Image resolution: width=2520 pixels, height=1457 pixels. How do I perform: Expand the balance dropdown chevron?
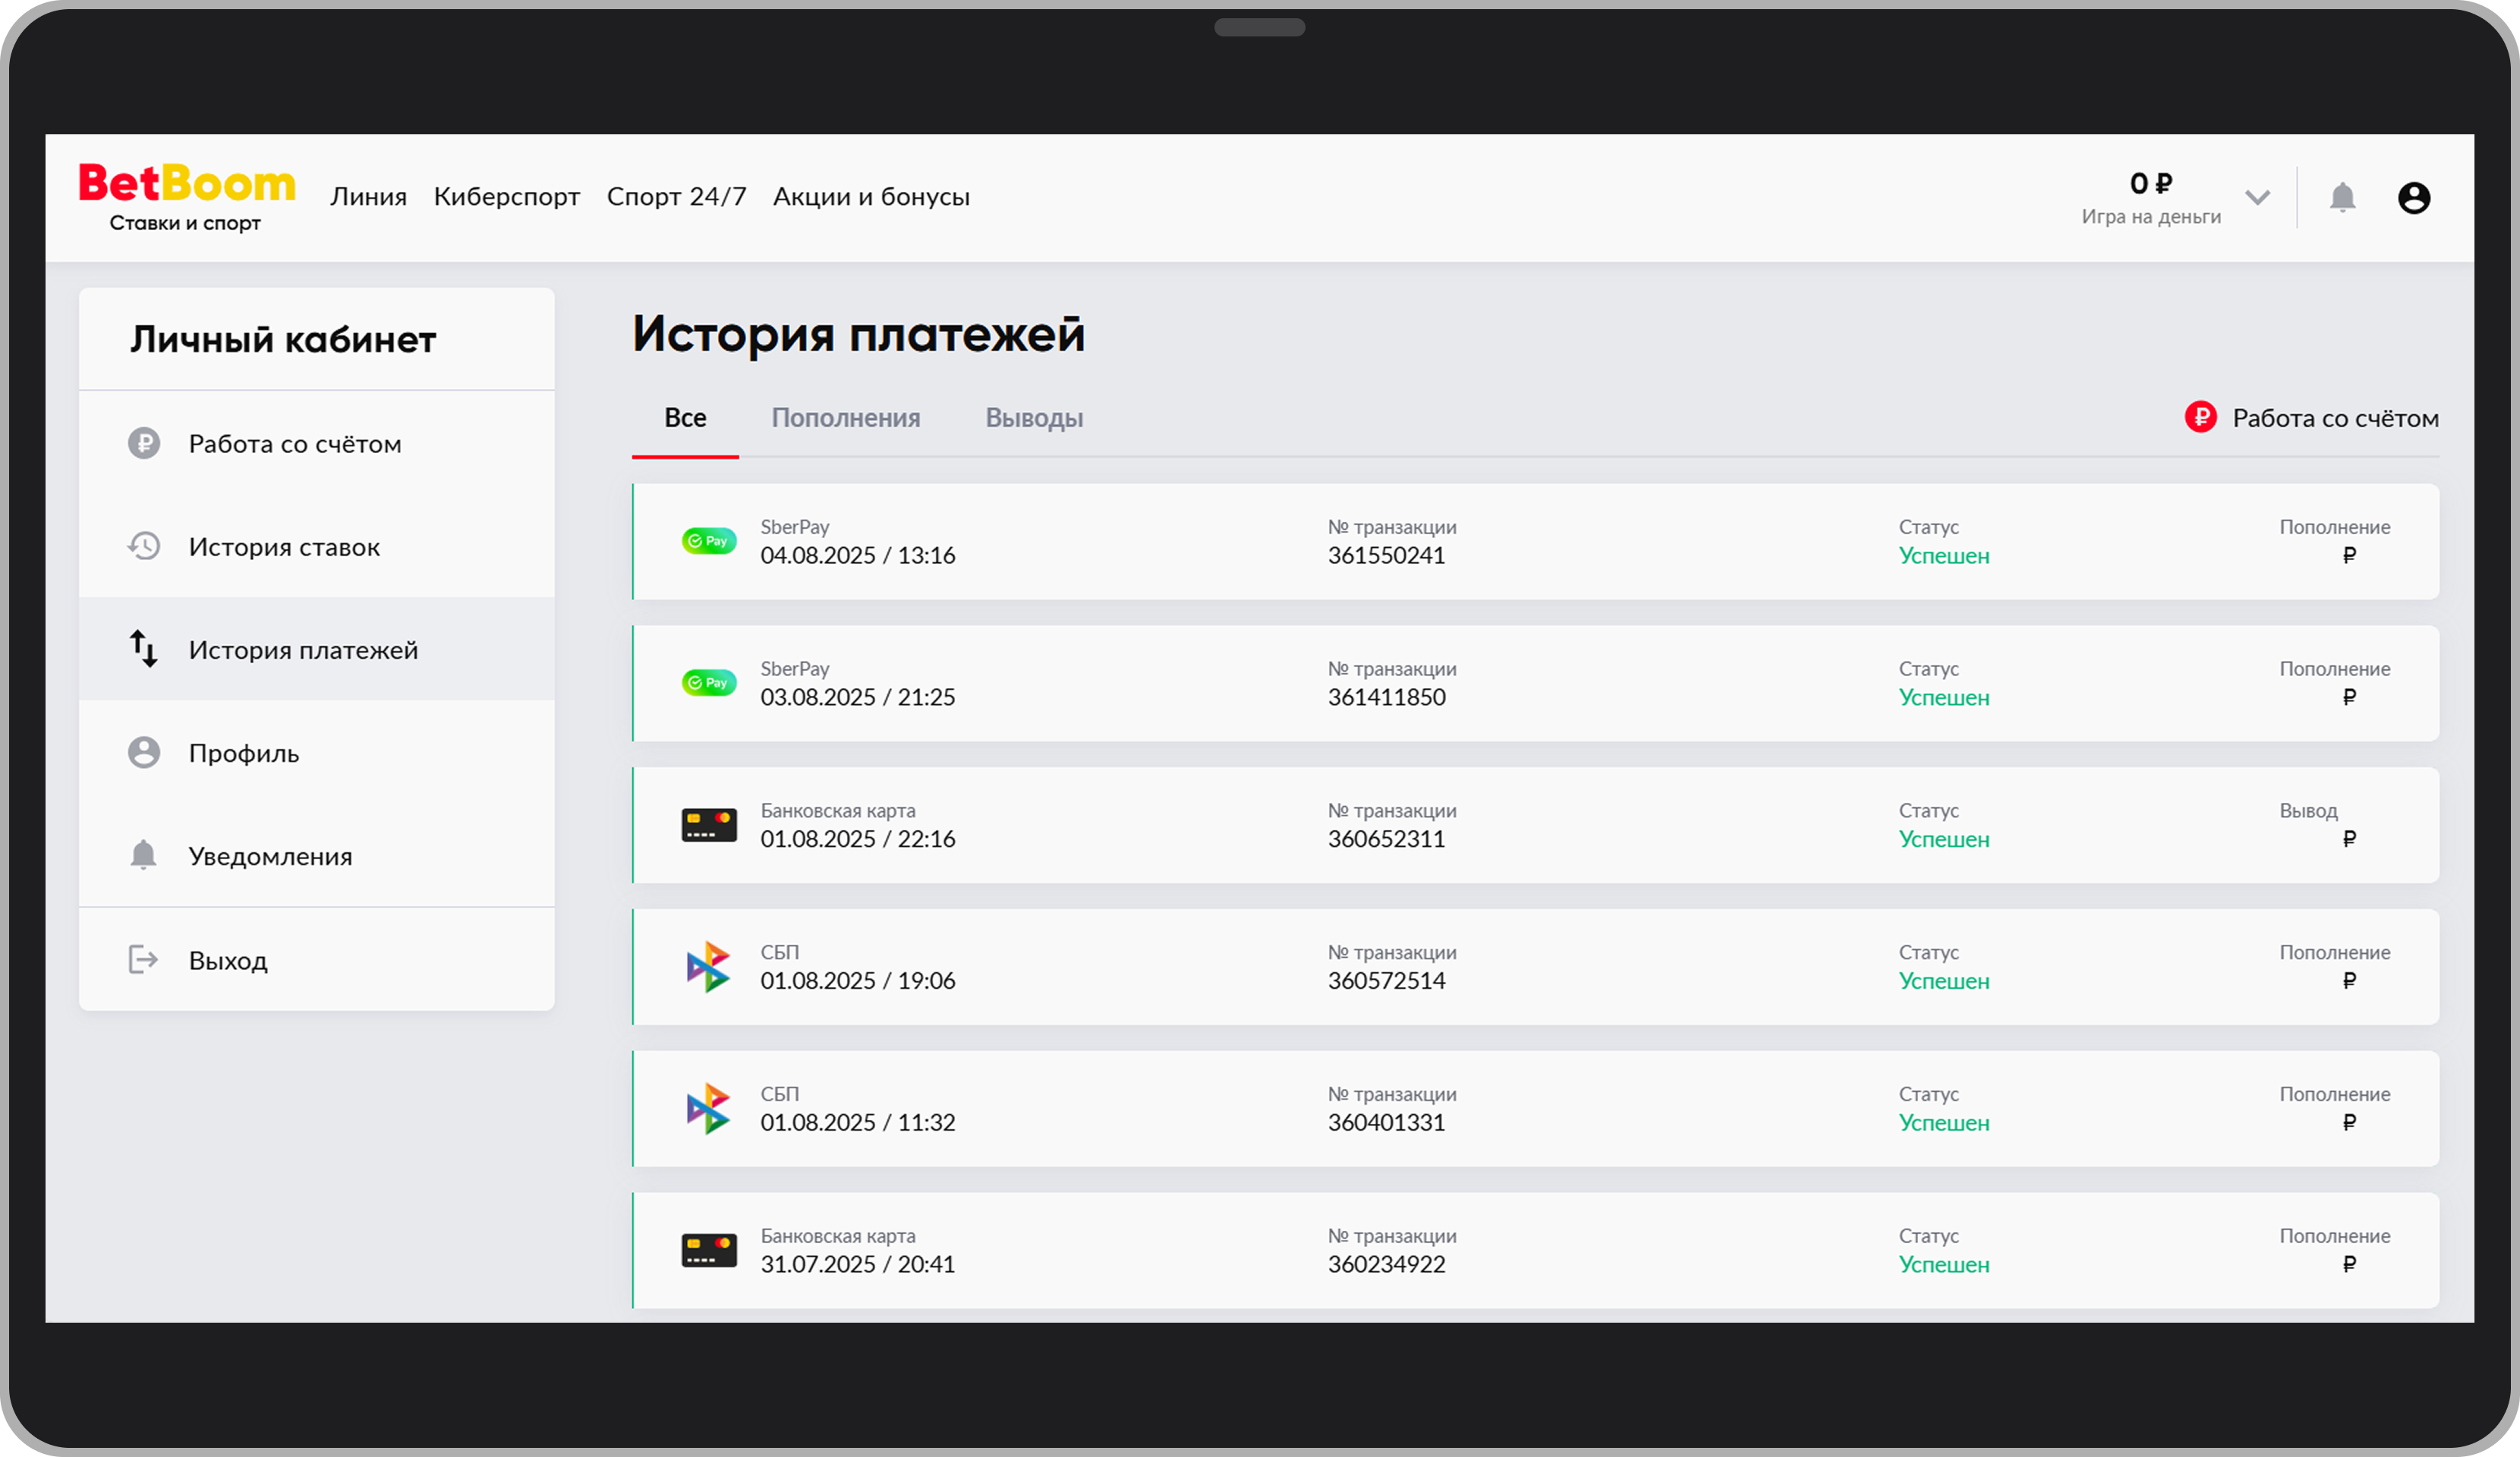[x=2257, y=197]
